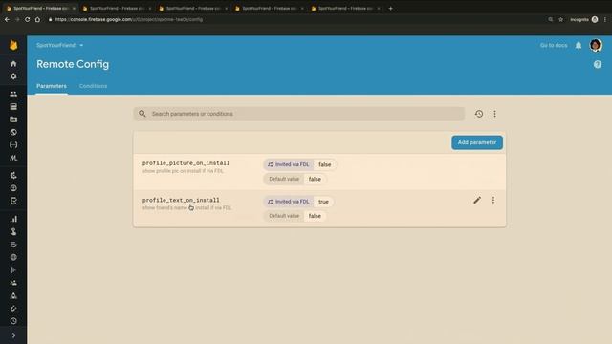Open change history clock icon
Image resolution: width=612 pixels, height=344 pixels.
(479, 114)
